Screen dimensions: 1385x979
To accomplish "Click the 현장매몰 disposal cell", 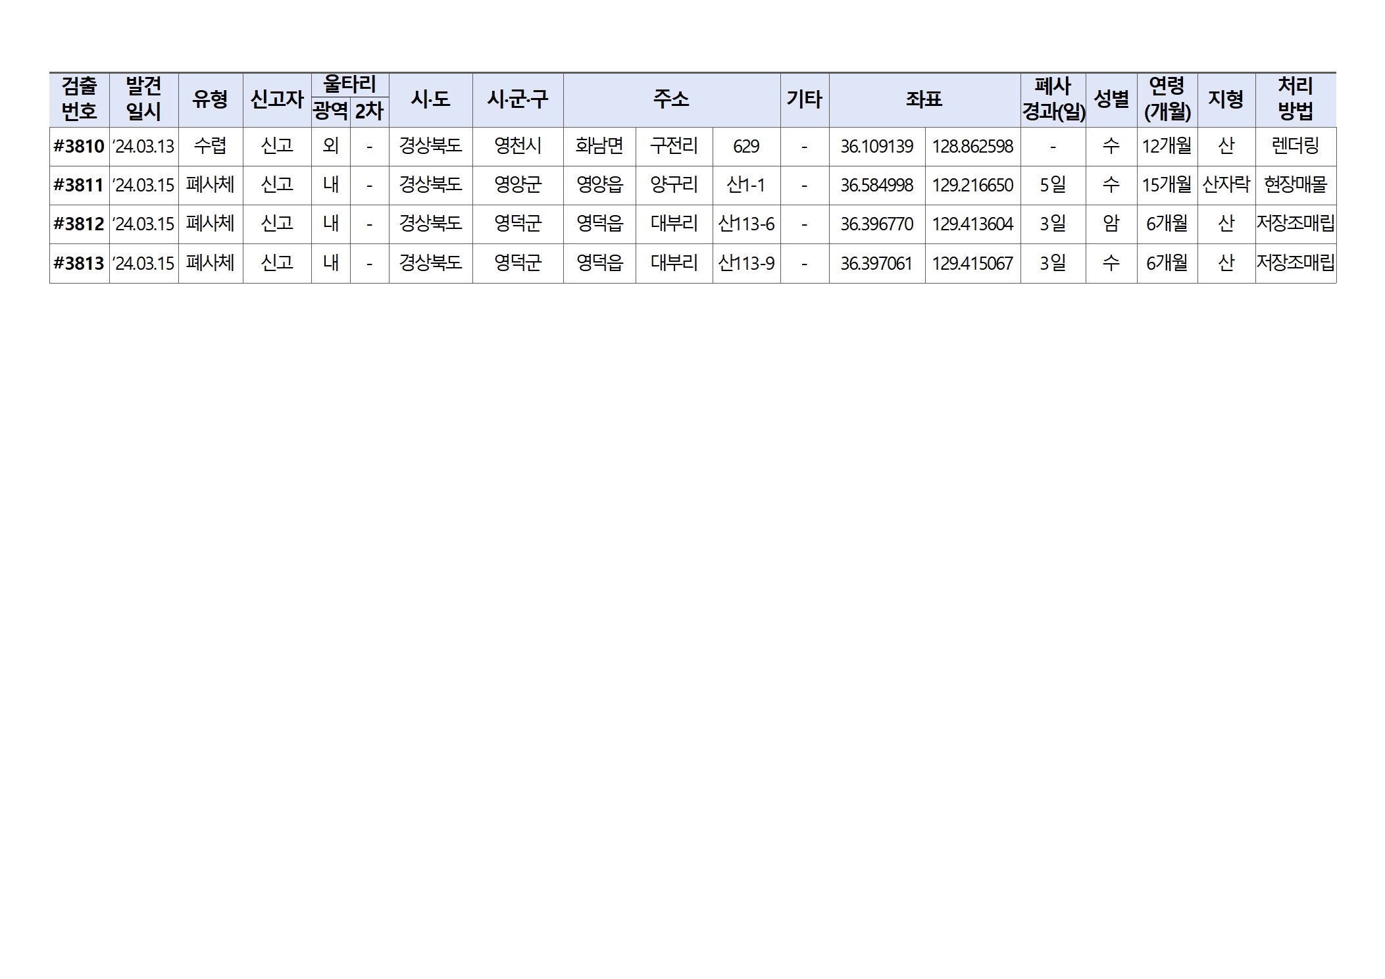I will 1295,185.
